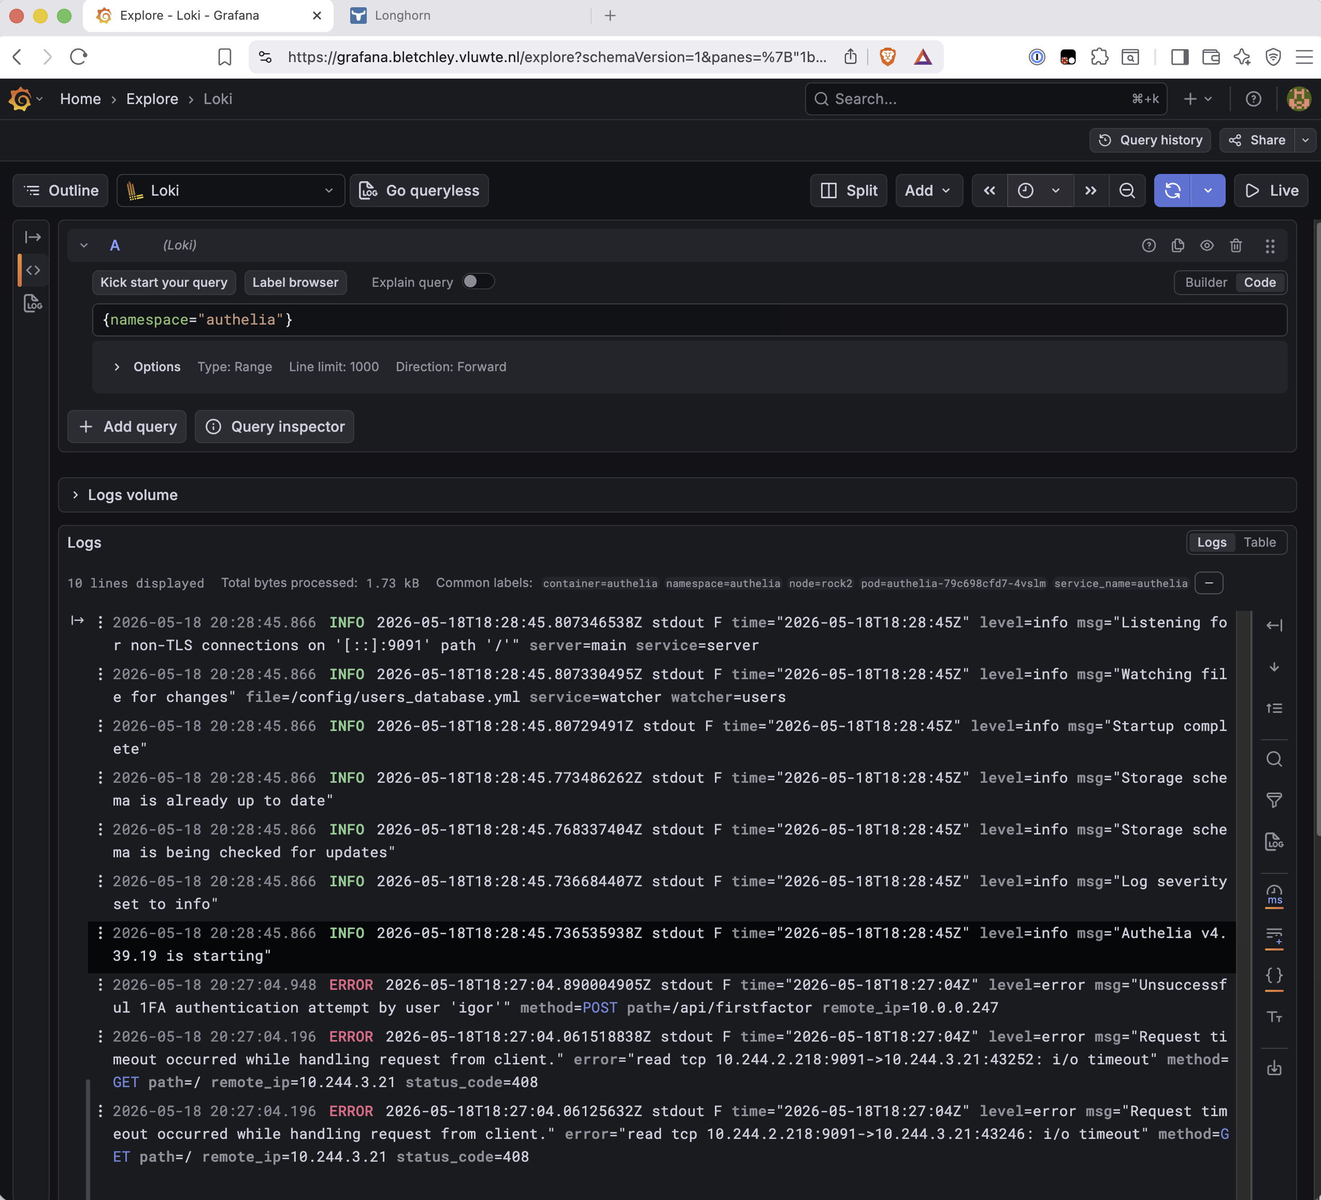The image size is (1321, 1200).
Task: Open refresh interval dropdown arrow
Action: click(x=1208, y=191)
